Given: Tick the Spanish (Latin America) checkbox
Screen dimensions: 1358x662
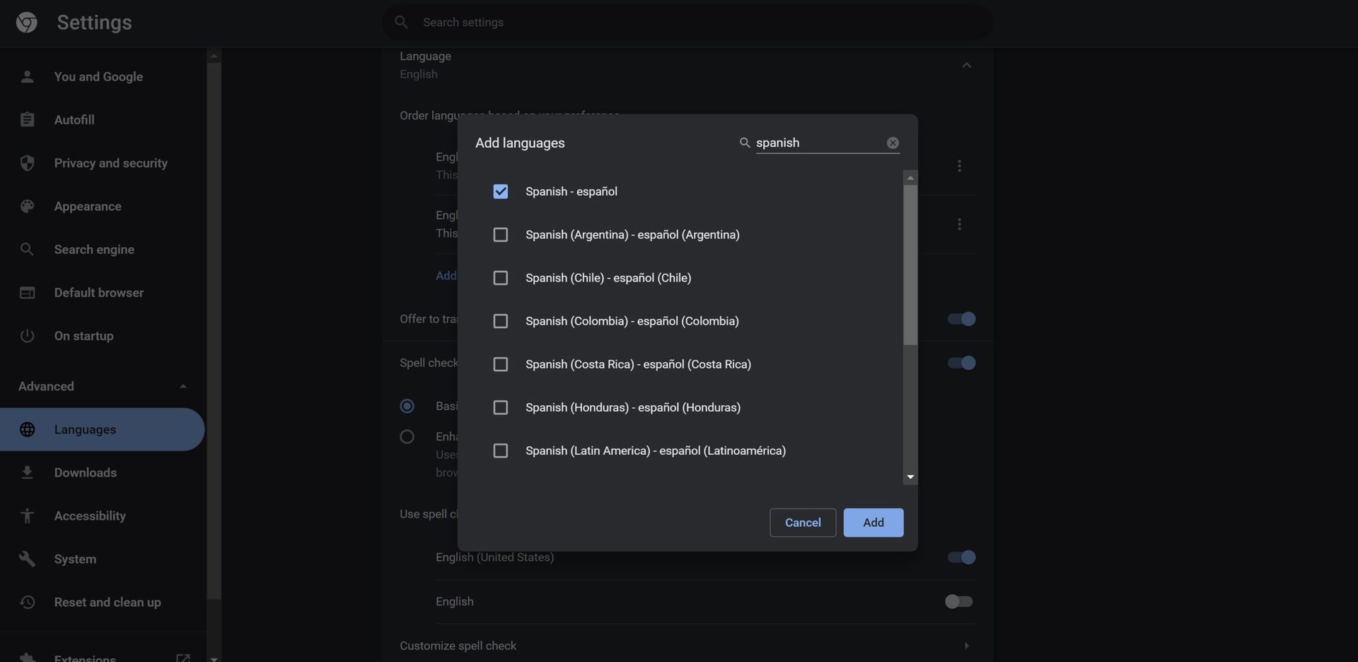Looking at the screenshot, I should (500, 451).
